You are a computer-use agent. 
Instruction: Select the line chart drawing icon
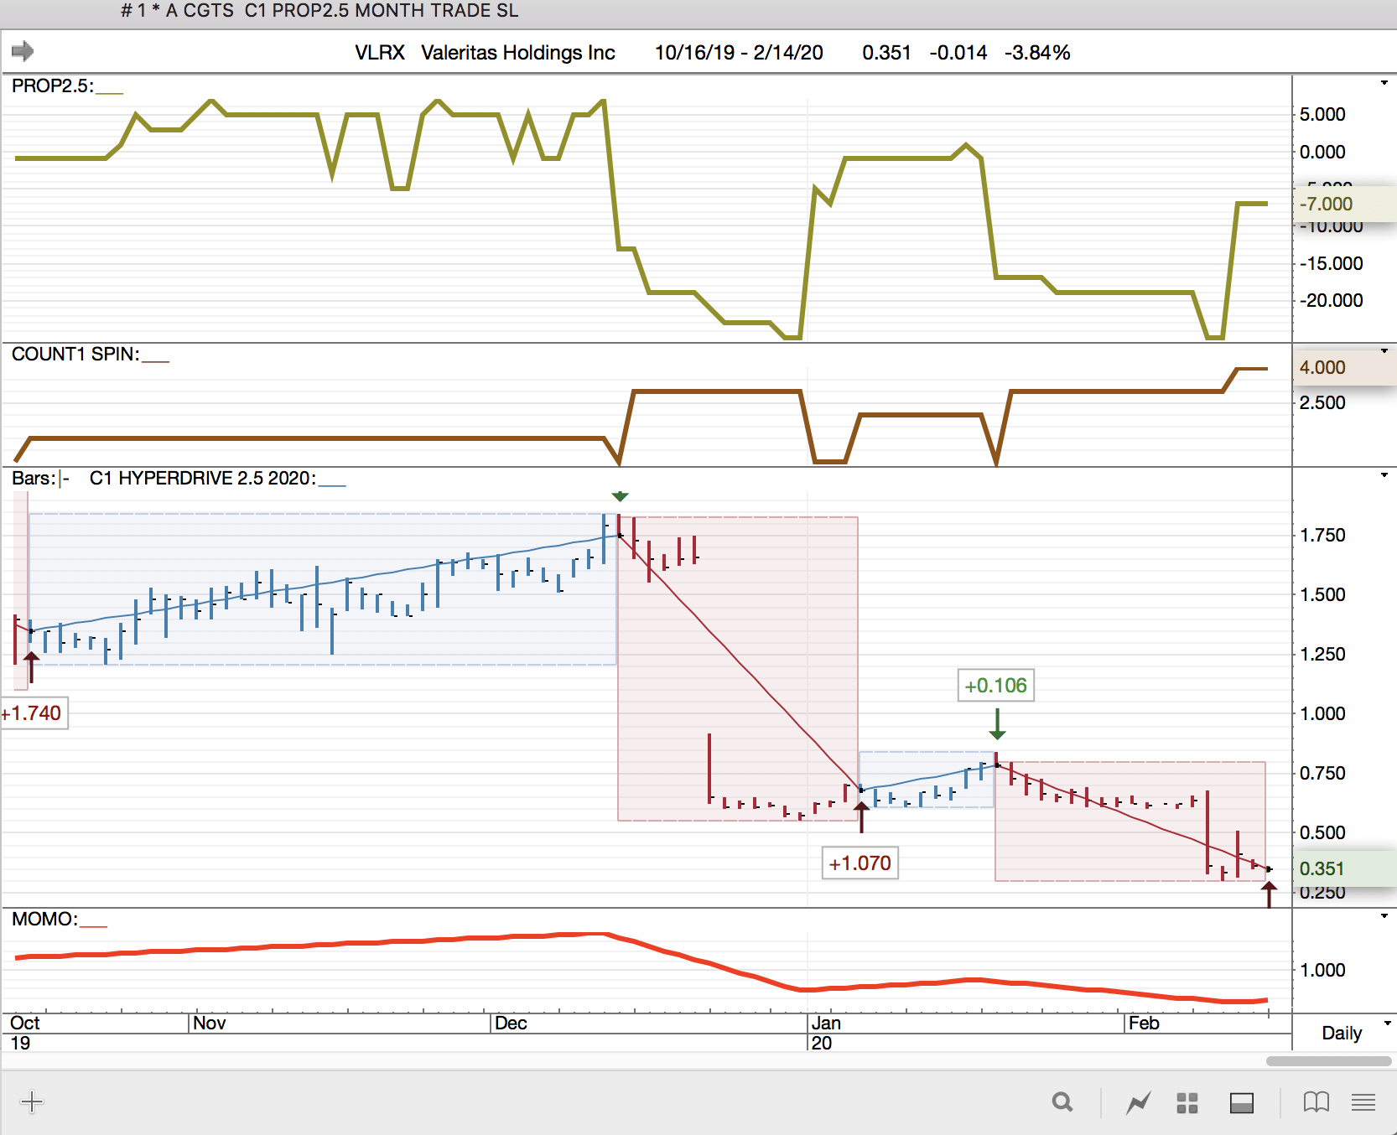pyautogui.click(x=1138, y=1102)
